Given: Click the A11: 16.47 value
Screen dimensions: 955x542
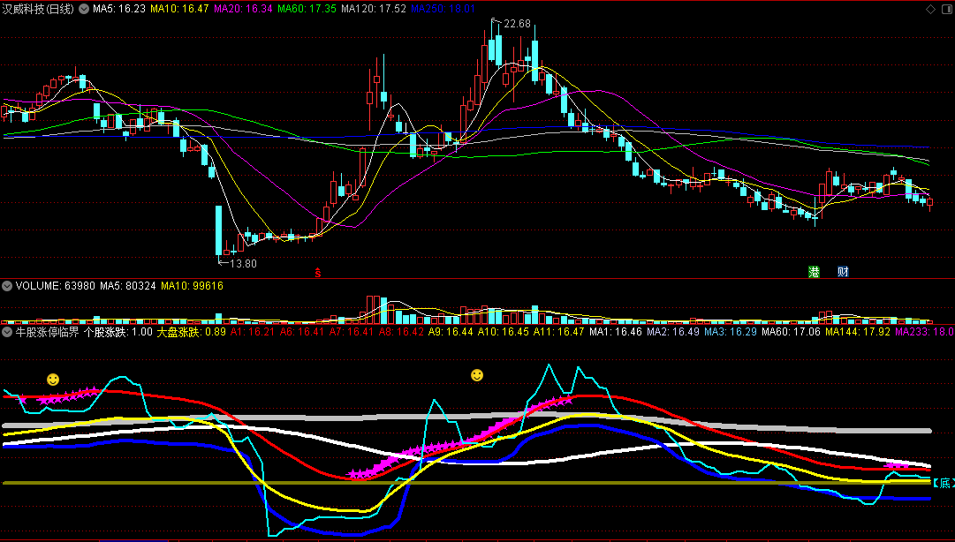Looking at the screenshot, I should coord(558,332).
